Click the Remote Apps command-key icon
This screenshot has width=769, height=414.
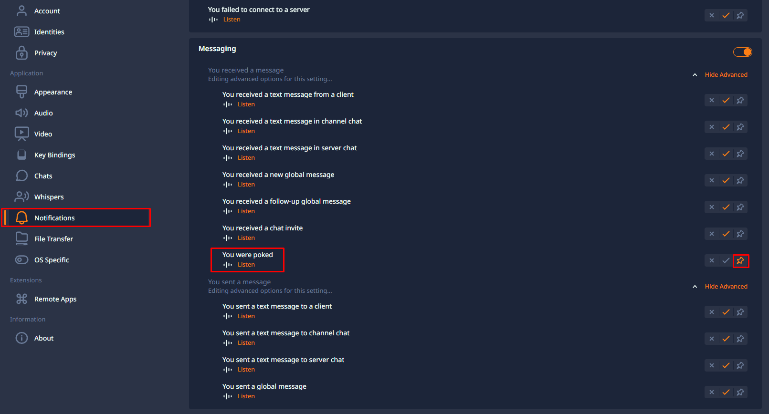(x=21, y=299)
